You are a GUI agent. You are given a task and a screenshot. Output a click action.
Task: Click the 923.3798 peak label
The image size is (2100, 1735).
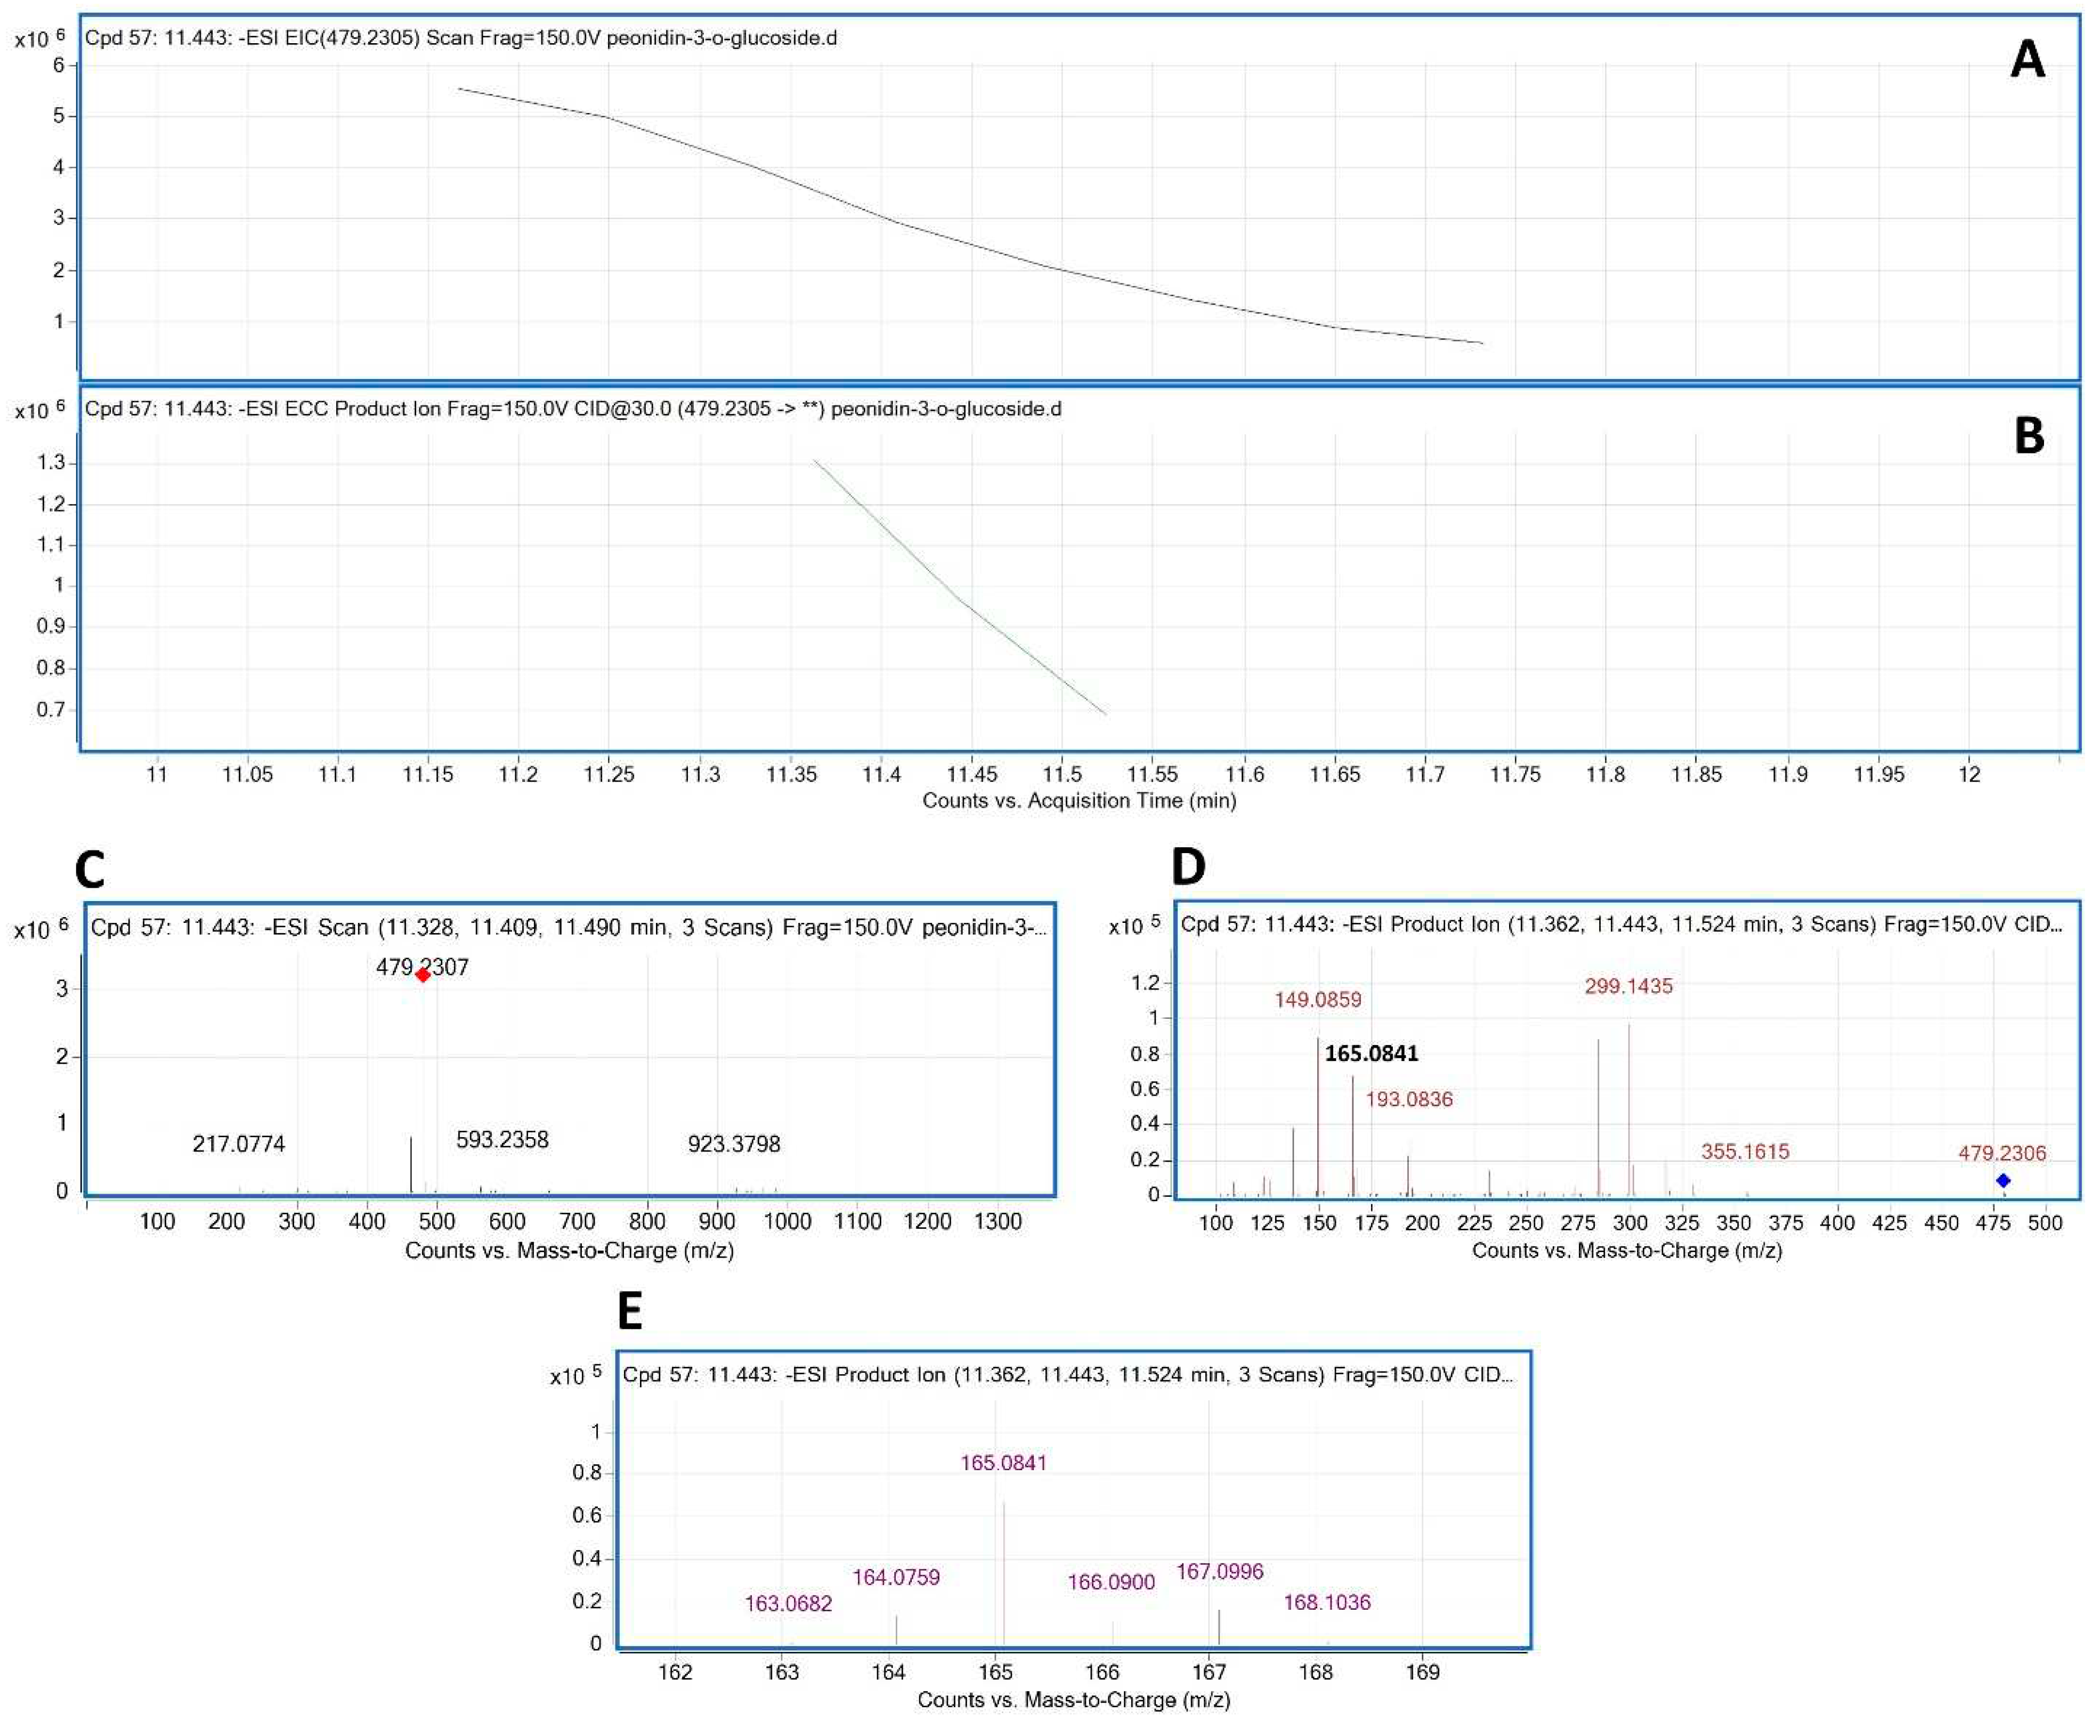tap(734, 1144)
